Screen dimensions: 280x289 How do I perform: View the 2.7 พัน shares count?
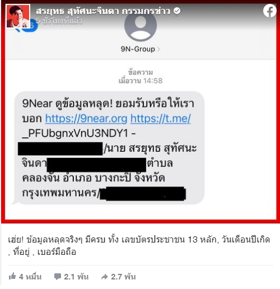[123, 277]
